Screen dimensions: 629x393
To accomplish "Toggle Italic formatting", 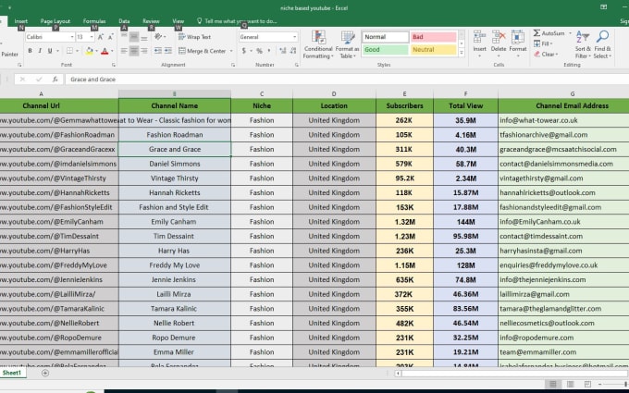I will tap(40, 51).
